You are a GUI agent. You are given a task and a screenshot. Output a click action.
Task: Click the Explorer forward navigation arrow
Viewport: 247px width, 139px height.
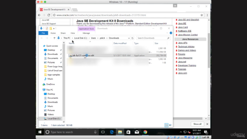click(x=47, y=38)
